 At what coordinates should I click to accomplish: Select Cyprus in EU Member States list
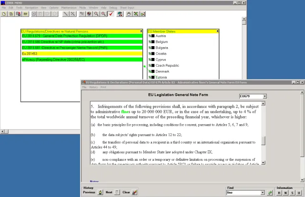coord(161,59)
